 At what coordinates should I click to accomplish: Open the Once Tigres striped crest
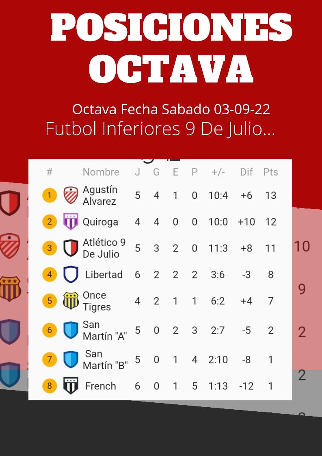[x=71, y=301]
